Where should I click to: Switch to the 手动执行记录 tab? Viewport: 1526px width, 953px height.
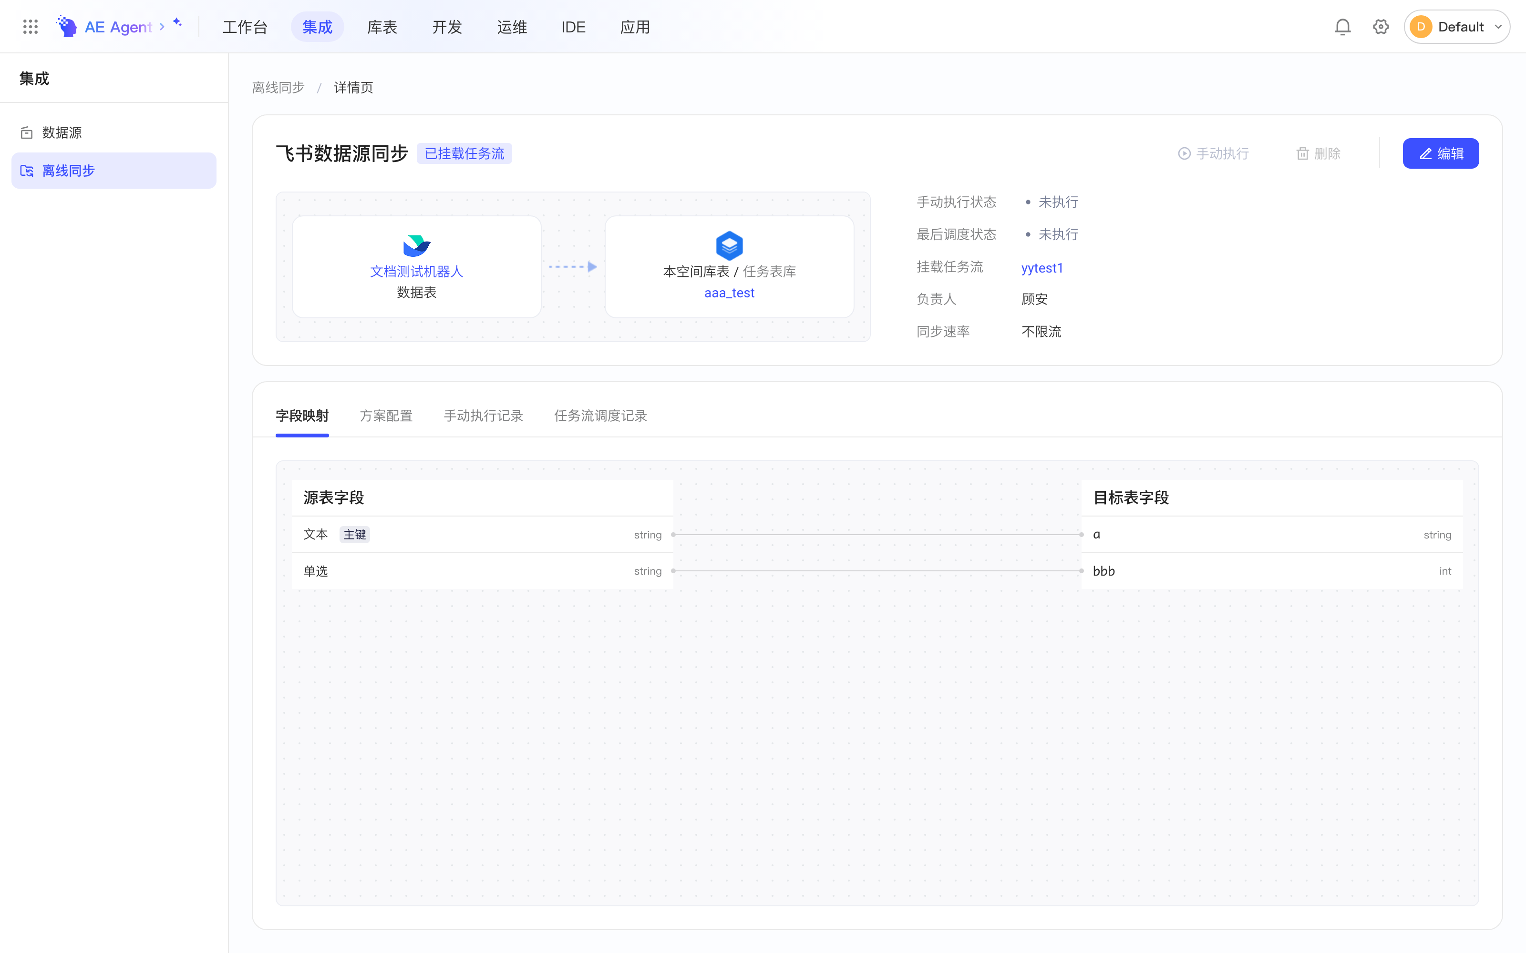coord(483,416)
